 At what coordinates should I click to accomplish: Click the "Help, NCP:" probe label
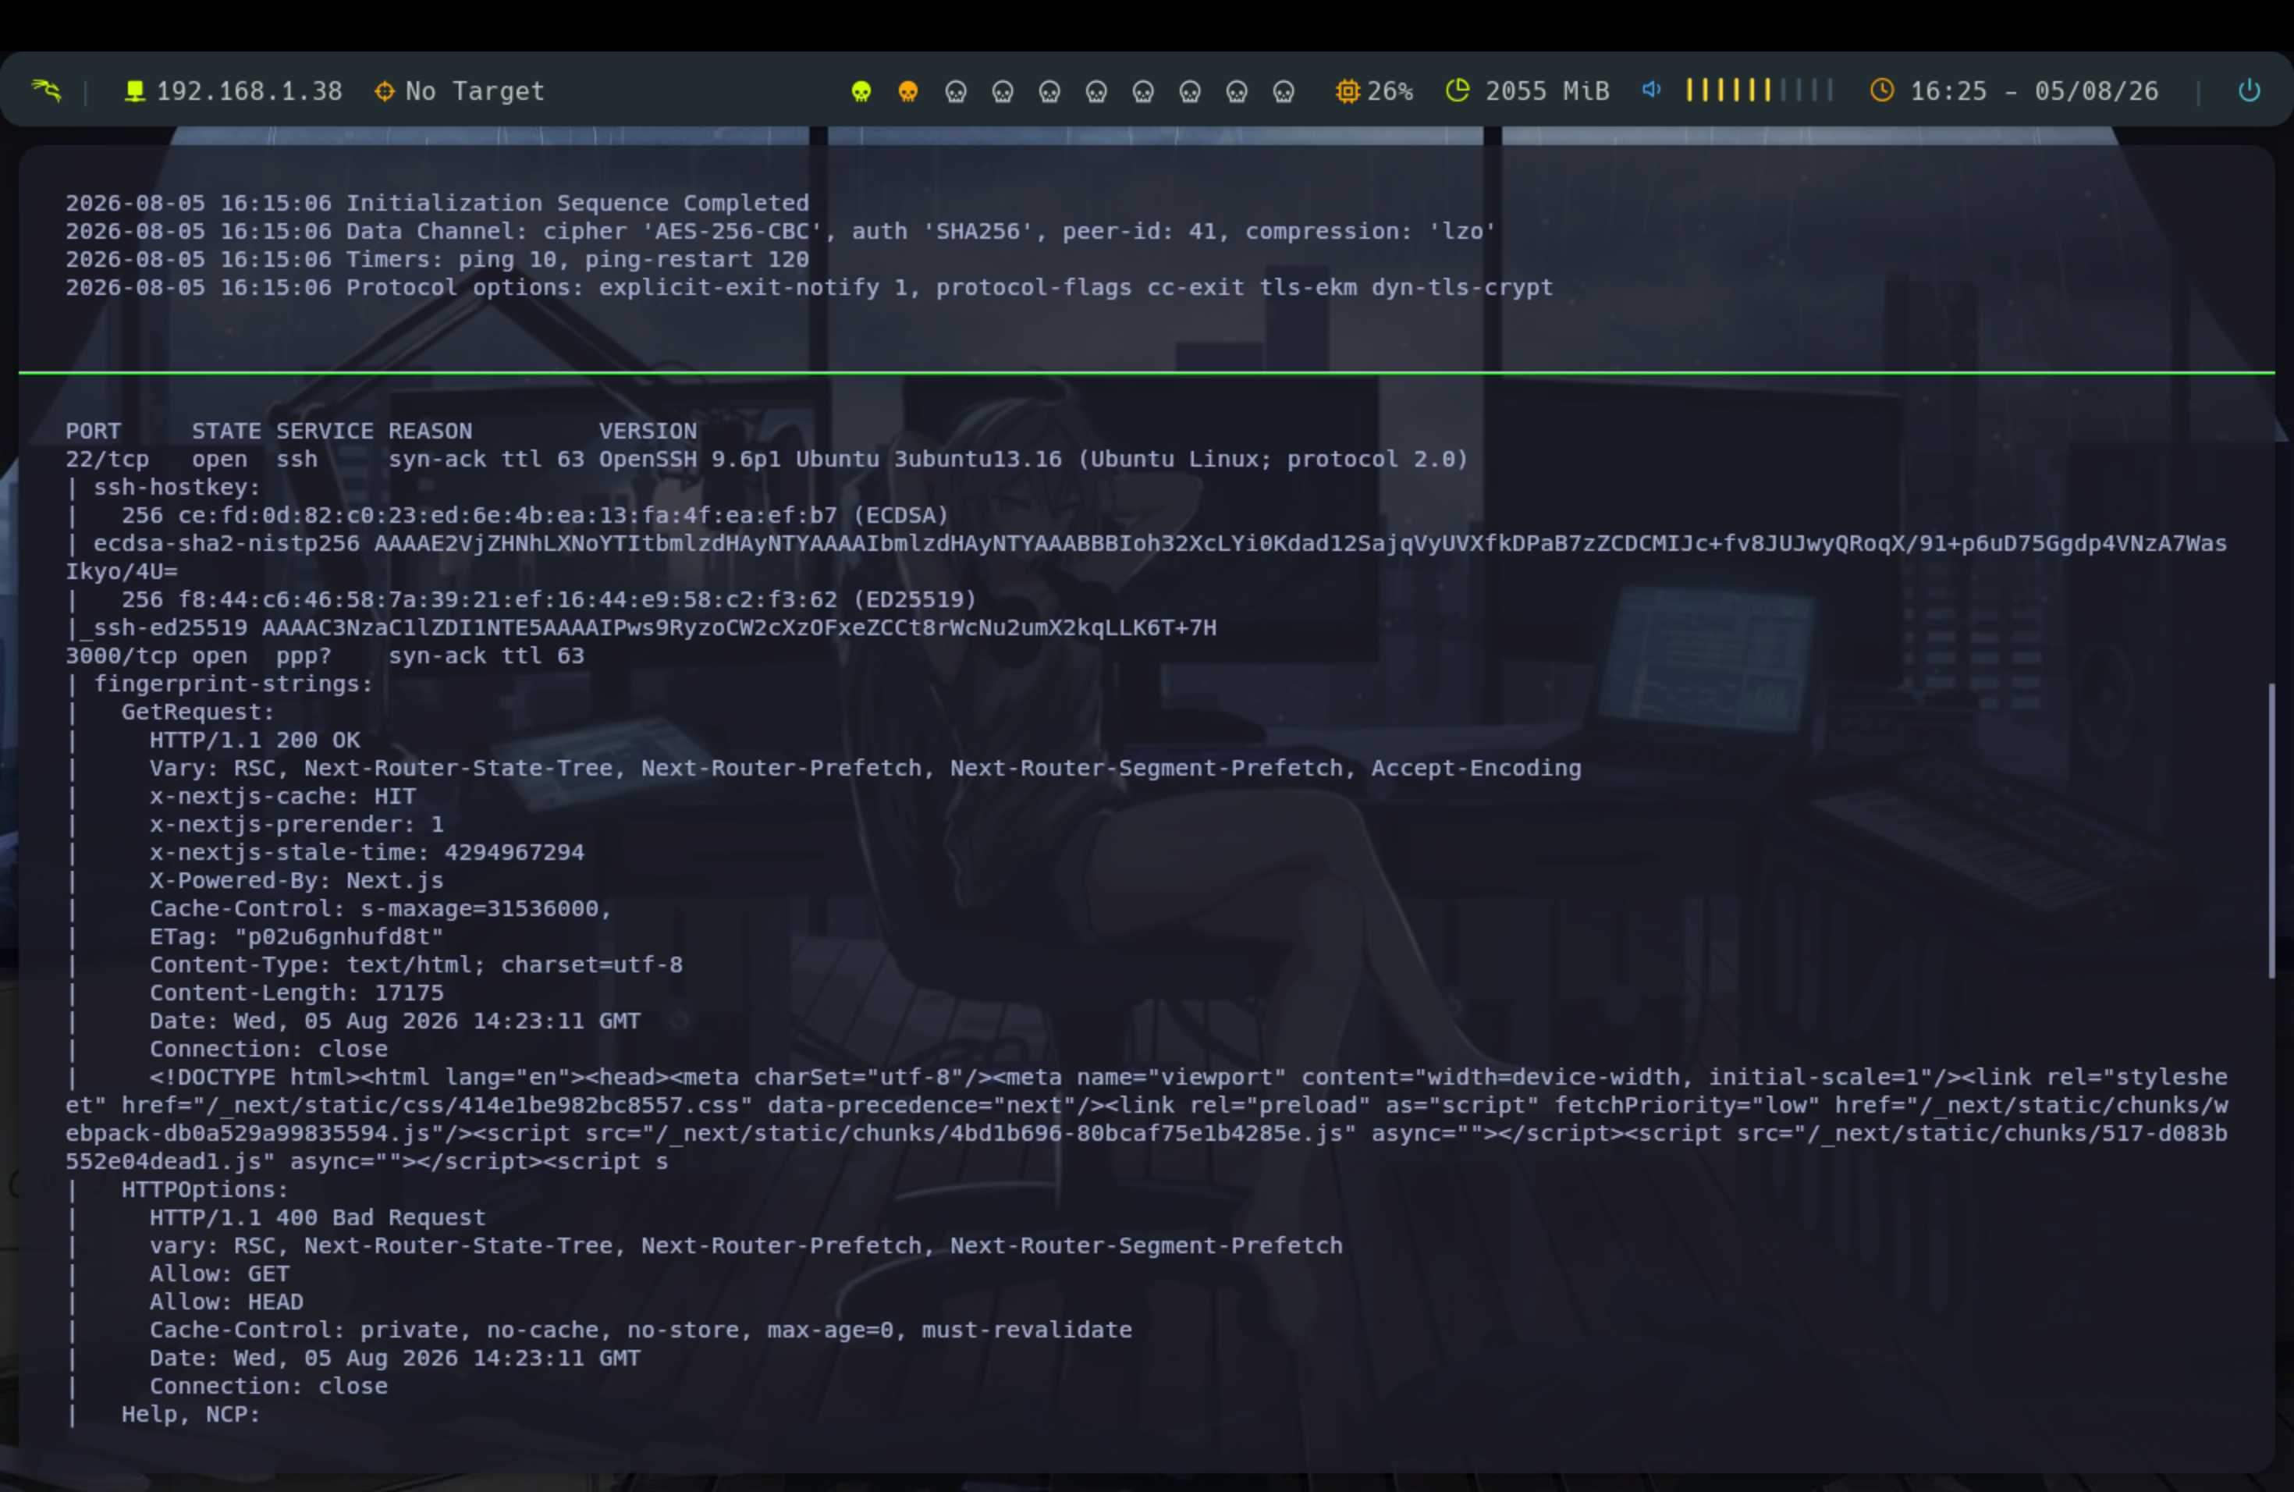pos(191,1414)
